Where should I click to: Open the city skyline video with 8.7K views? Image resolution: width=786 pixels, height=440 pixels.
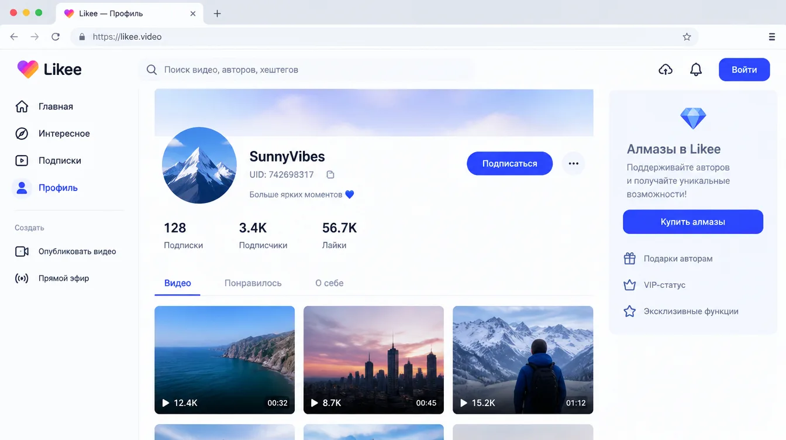coord(374,360)
